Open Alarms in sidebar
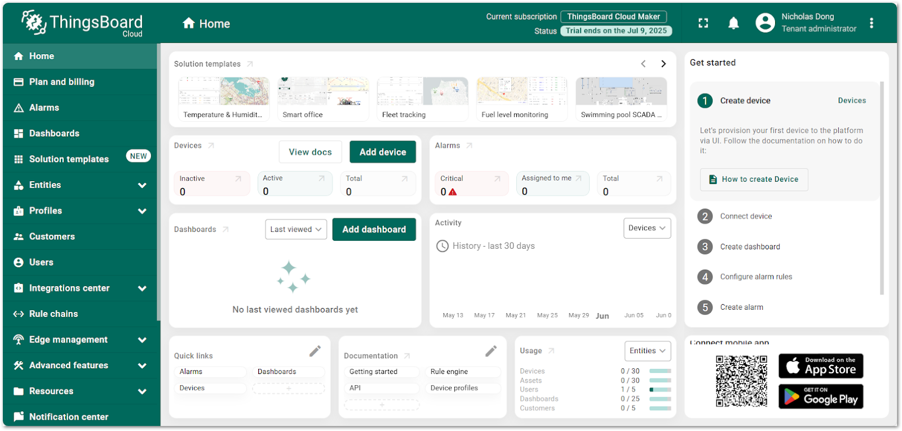The image size is (902, 431). click(x=80, y=108)
